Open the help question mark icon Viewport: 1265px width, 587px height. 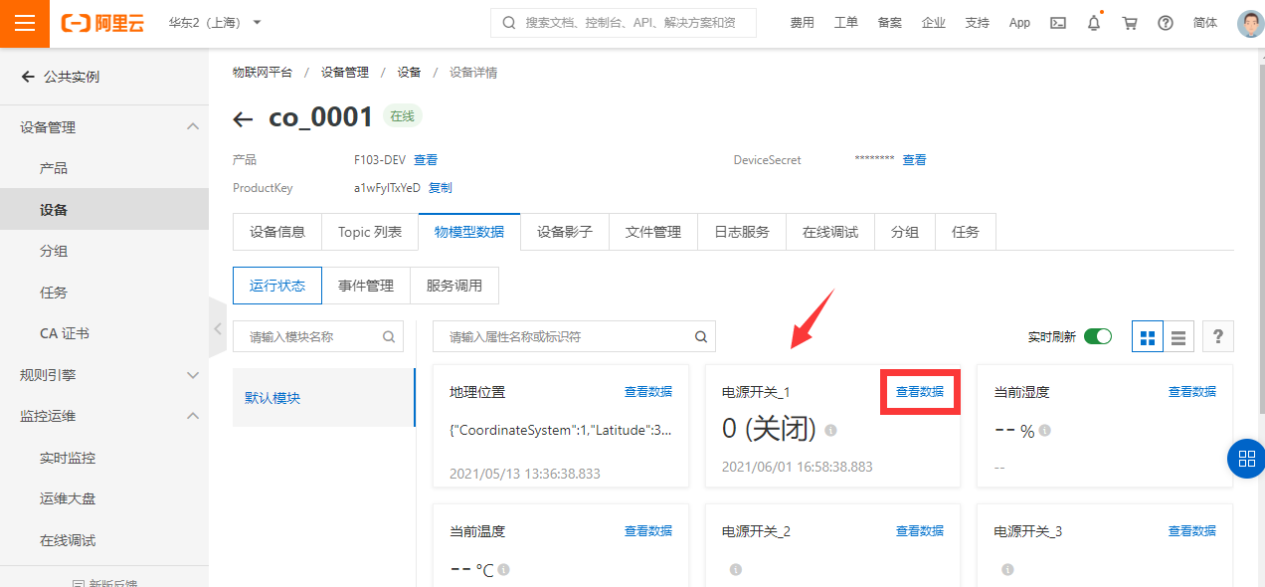1166,23
